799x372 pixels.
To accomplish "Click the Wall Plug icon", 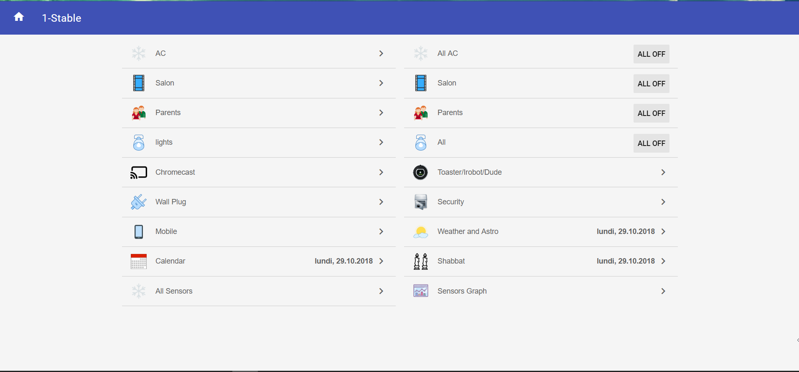I will [138, 201].
